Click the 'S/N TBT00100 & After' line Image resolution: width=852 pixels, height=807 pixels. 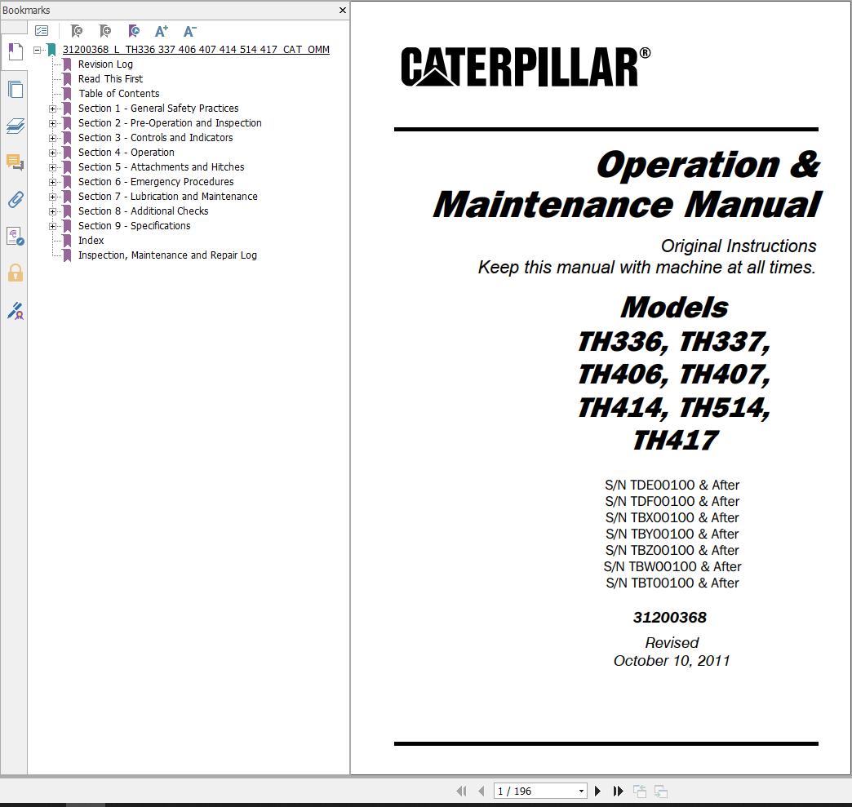672,583
